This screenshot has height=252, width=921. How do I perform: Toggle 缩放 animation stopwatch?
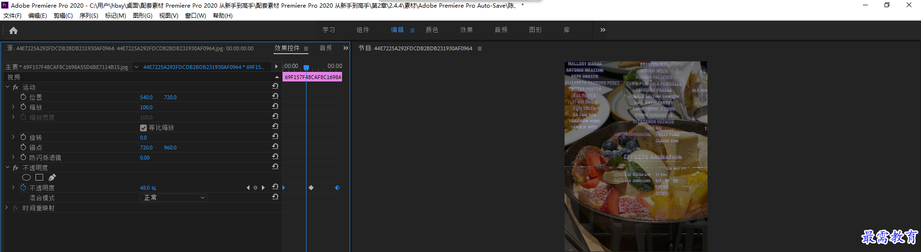point(24,107)
